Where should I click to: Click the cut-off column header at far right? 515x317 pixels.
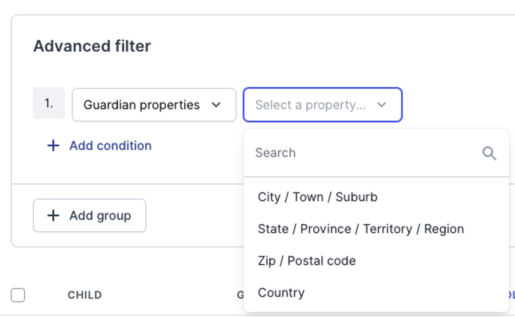[511, 295]
